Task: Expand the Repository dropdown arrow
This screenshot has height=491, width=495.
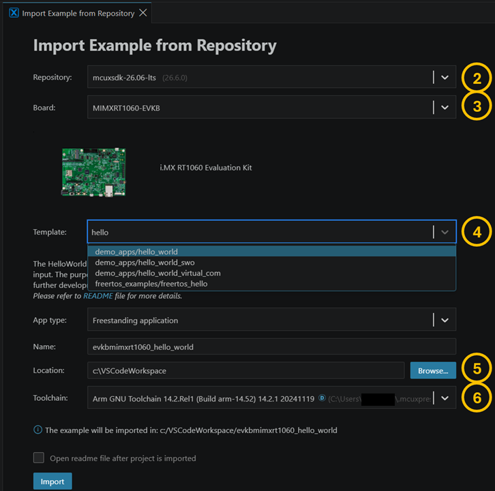Action: coord(445,77)
